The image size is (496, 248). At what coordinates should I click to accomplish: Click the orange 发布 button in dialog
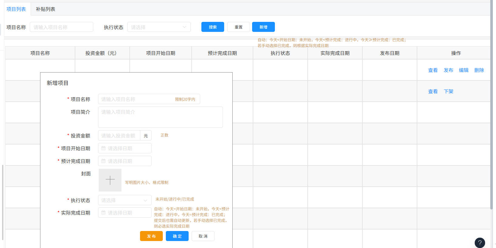(x=151, y=236)
